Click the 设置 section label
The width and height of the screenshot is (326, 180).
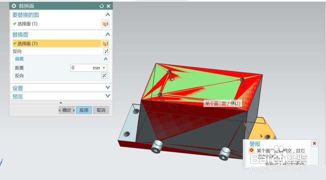click(x=18, y=88)
